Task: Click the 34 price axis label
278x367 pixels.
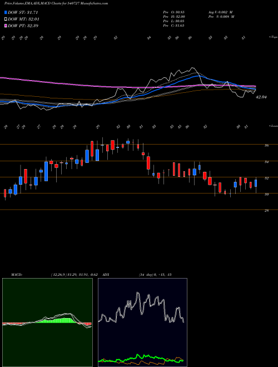Action: 266,162
